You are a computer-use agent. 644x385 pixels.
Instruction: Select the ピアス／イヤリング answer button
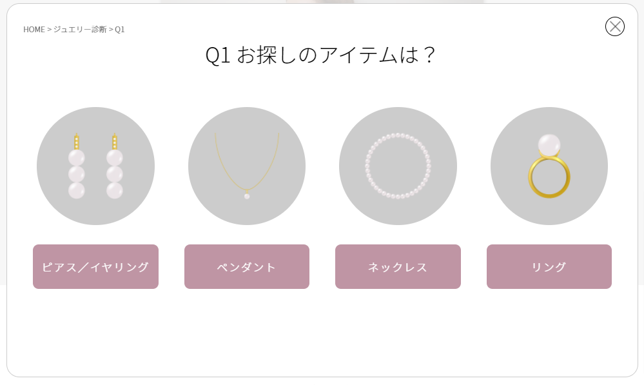point(95,266)
